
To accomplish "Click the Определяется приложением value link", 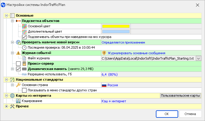I will [123, 42].
